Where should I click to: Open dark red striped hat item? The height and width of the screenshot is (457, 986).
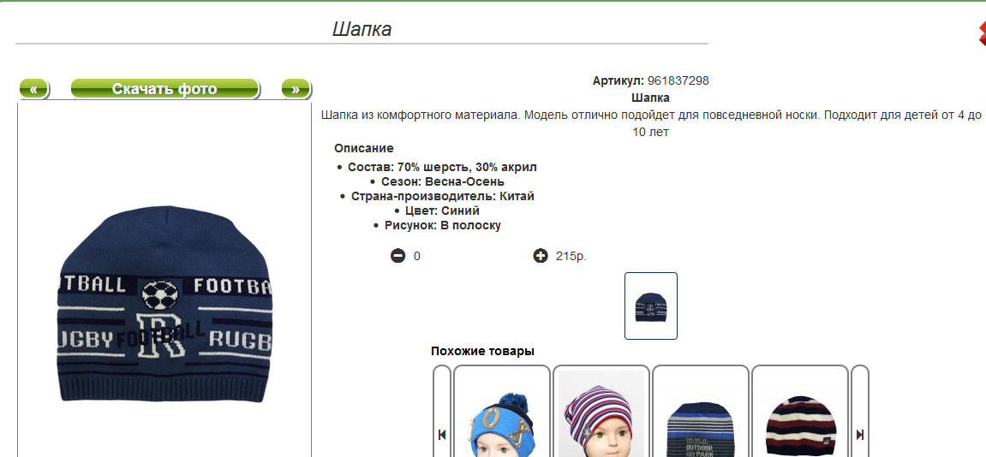coord(800,412)
